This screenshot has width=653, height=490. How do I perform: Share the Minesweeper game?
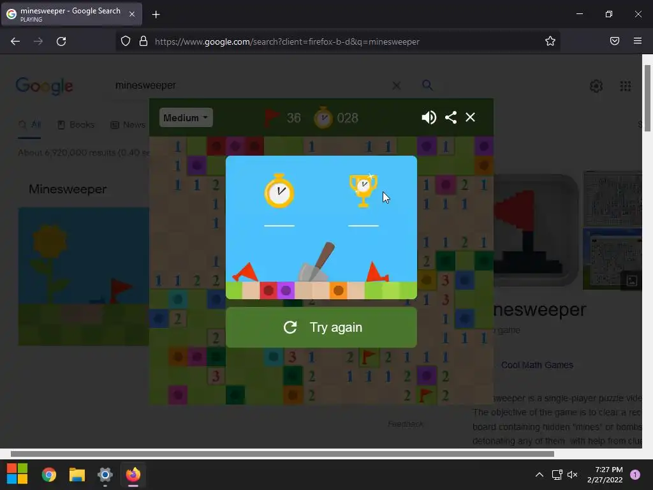[x=451, y=117]
